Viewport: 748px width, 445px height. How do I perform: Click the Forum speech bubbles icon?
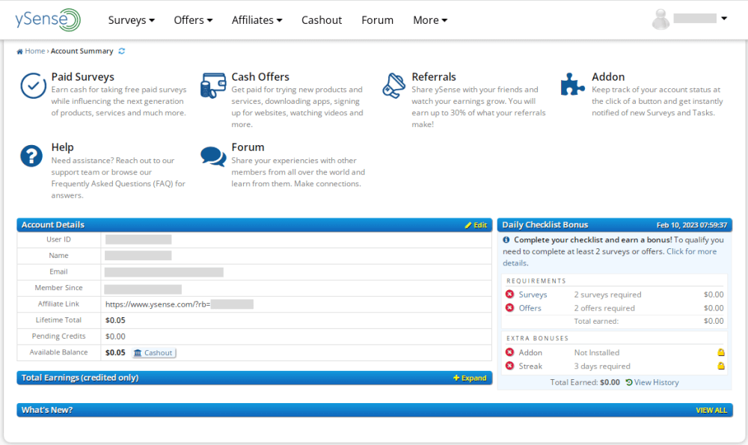tap(213, 156)
